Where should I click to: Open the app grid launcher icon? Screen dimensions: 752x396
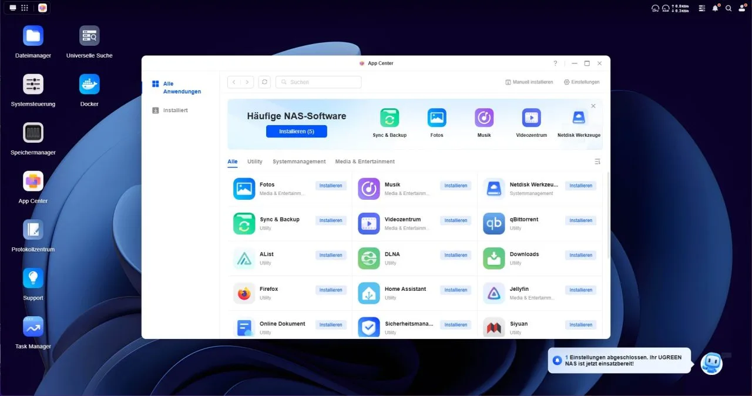coord(25,8)
